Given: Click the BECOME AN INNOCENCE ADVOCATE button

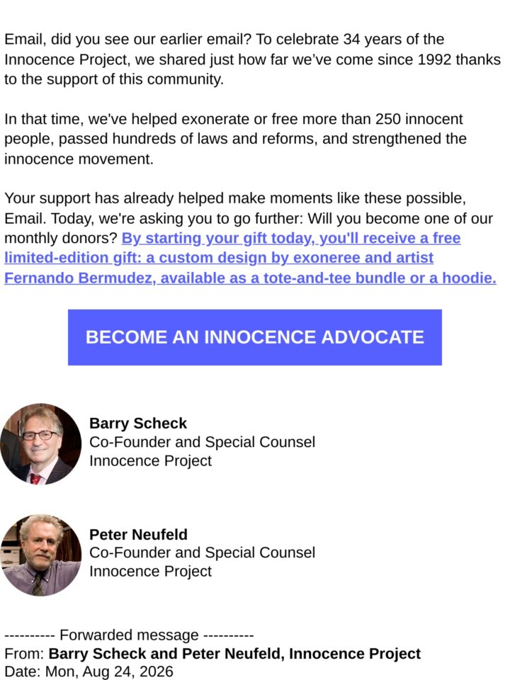Looking at the screenshot, I should click(x=254, y=337).
